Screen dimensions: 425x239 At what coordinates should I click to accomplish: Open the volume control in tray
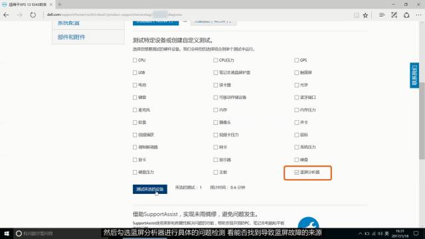(x=380, y=233)
